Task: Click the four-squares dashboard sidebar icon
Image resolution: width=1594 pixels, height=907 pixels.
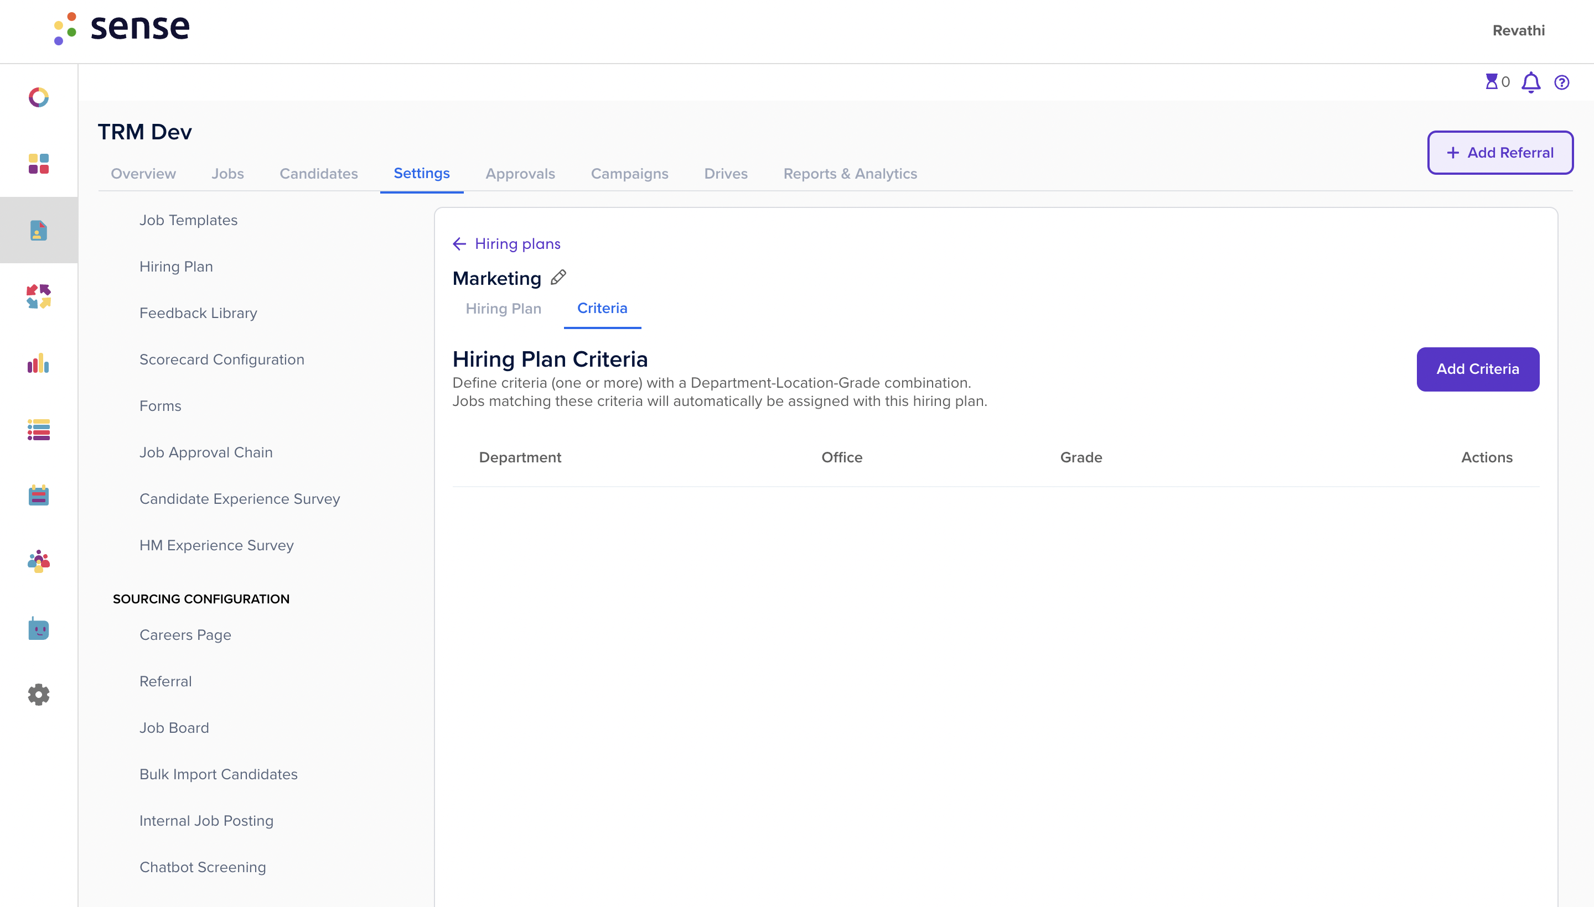Action: (39, 164)
